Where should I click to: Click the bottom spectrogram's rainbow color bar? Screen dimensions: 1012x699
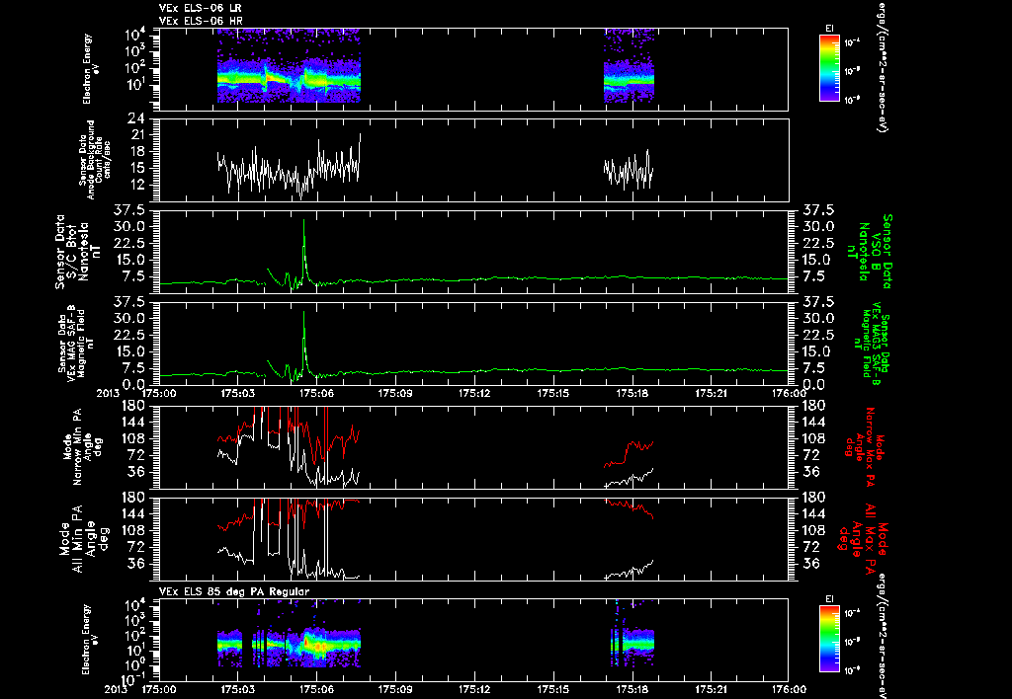point(829,639)
